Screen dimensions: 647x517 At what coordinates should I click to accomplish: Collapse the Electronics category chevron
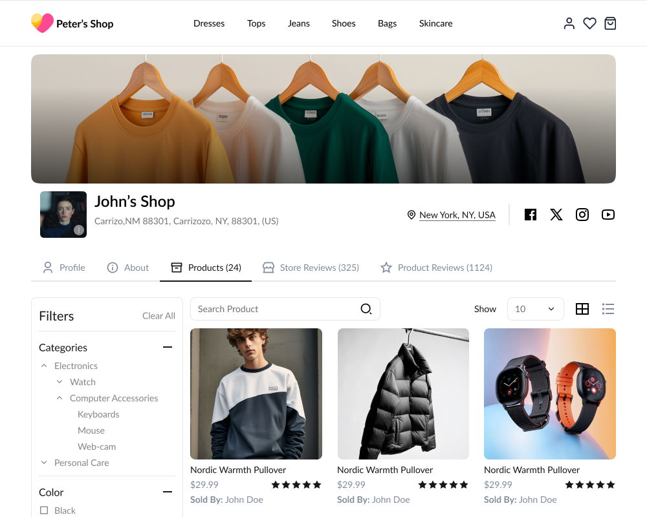pyautogui.click(x=44, y=366)
